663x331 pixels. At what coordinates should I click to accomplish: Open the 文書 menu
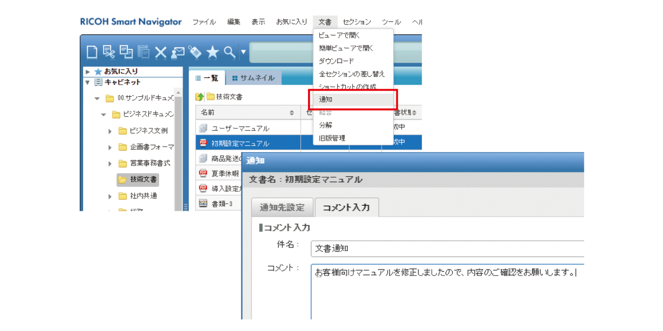coord(325,21)
